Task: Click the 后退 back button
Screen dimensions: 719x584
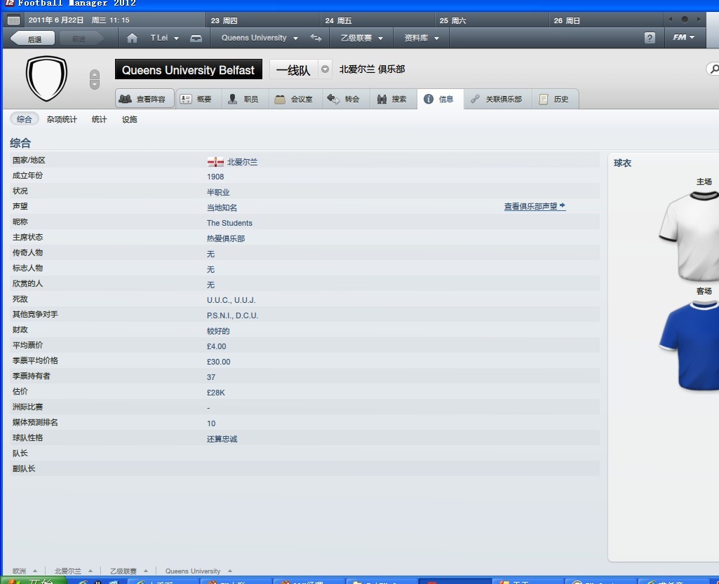Action: click(32, 39)
